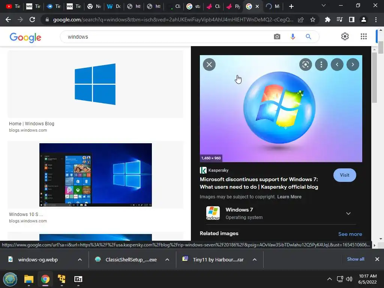Image resolution: width=384 pixels, height=288 pixels.
Task: Click the Visit button for Kaspersky page
Action: tap(345, 175)
